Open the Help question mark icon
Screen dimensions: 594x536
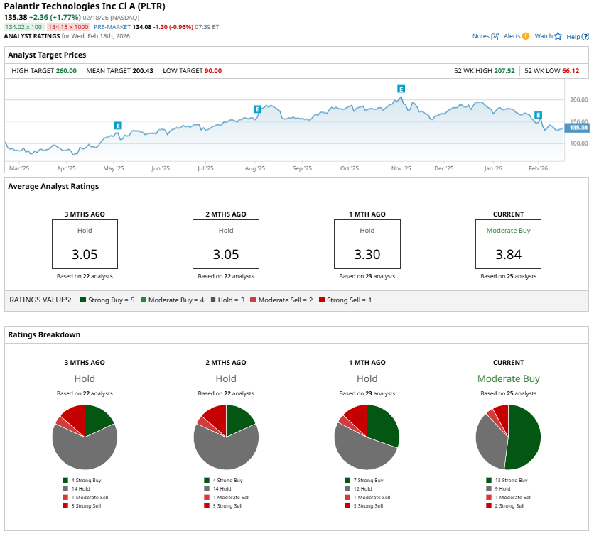[584, 36]
